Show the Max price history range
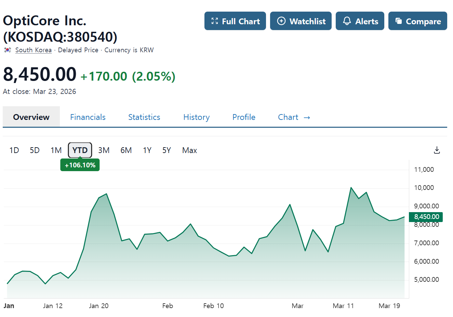The image size is (453, 317). pos(190,150)
